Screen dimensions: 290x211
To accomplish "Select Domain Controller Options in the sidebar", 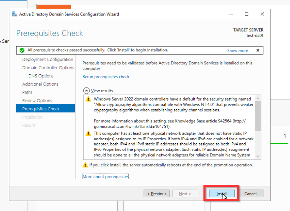I will pos(48,68).
